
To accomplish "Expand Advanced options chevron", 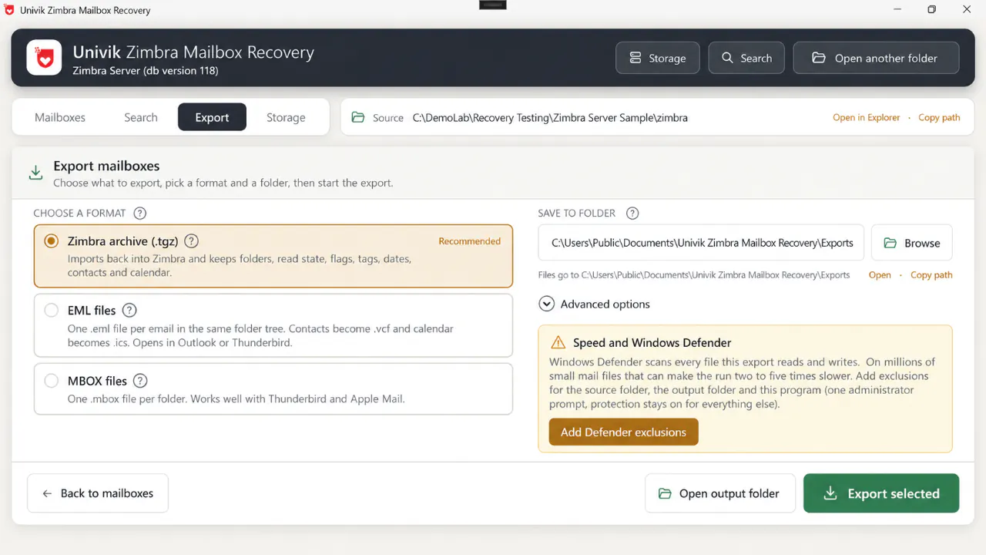I will click(x=546, y=304).
